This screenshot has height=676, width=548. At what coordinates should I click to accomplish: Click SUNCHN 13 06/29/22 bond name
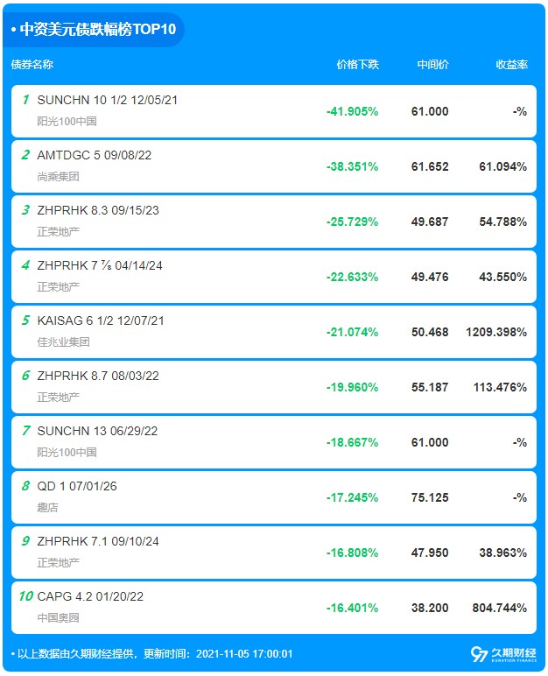(97, 431)
